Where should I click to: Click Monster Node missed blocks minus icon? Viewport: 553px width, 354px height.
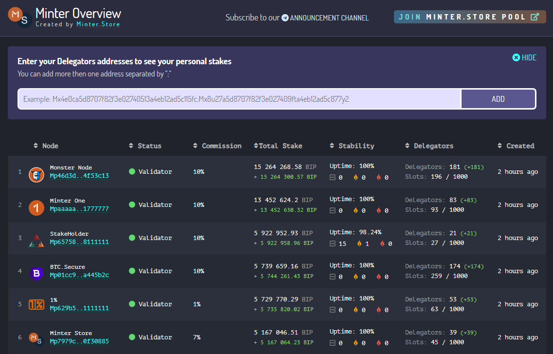tap(332, 177)
